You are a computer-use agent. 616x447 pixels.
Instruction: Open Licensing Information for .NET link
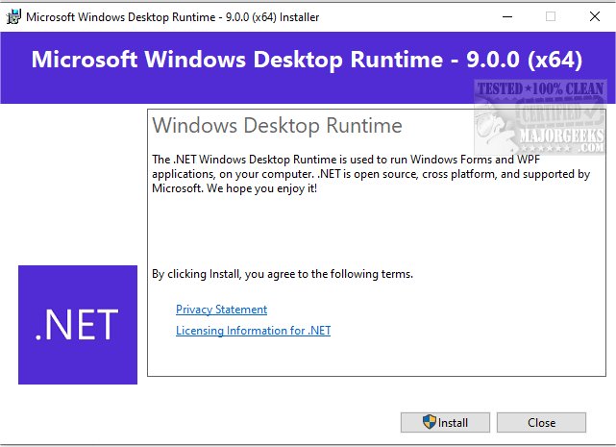[x=254, y=331]
